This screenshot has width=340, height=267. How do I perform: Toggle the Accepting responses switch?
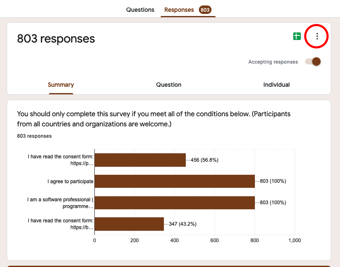(313, 61)
